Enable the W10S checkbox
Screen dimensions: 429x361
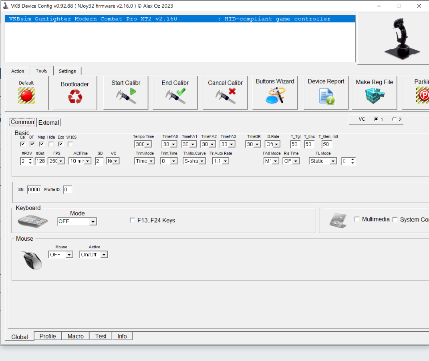click(70, 144)
